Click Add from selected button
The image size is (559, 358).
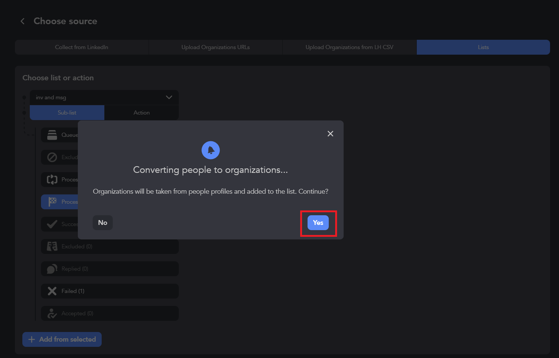point(62,339)
